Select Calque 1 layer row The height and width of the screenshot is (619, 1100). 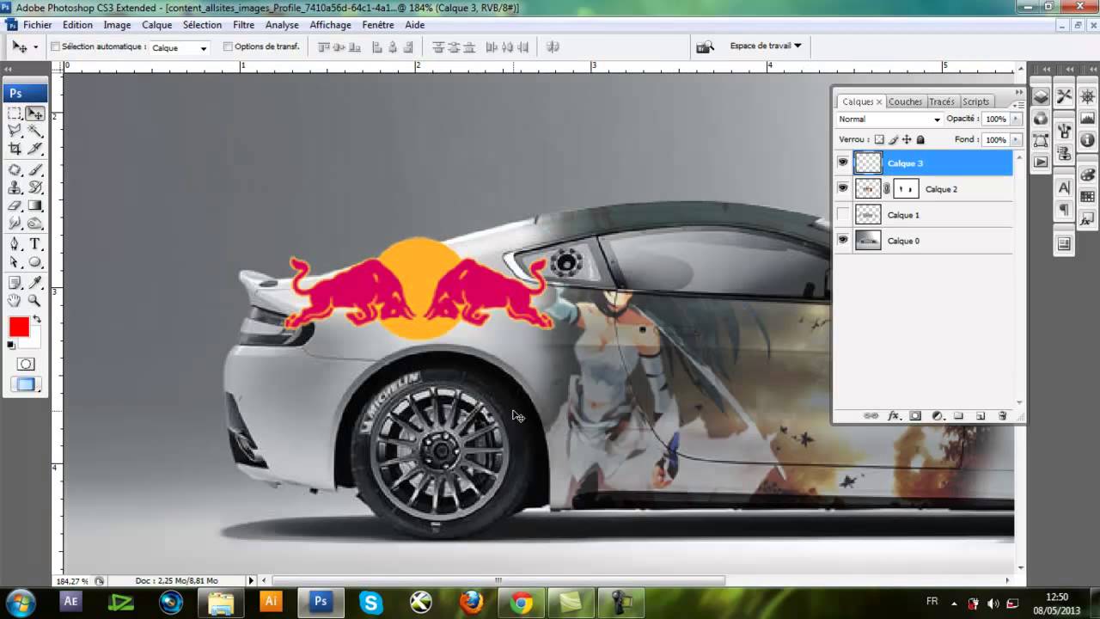924,215
